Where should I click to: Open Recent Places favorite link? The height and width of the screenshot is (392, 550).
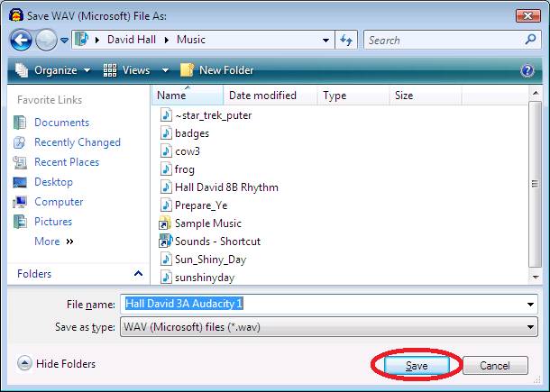(67, 162)
